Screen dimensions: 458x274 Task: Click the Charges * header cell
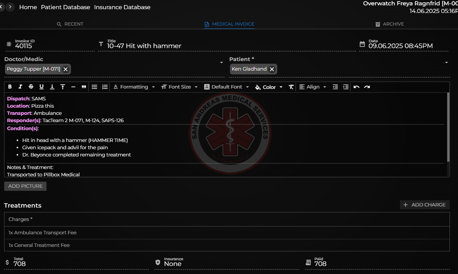click(x=227, y=219)
